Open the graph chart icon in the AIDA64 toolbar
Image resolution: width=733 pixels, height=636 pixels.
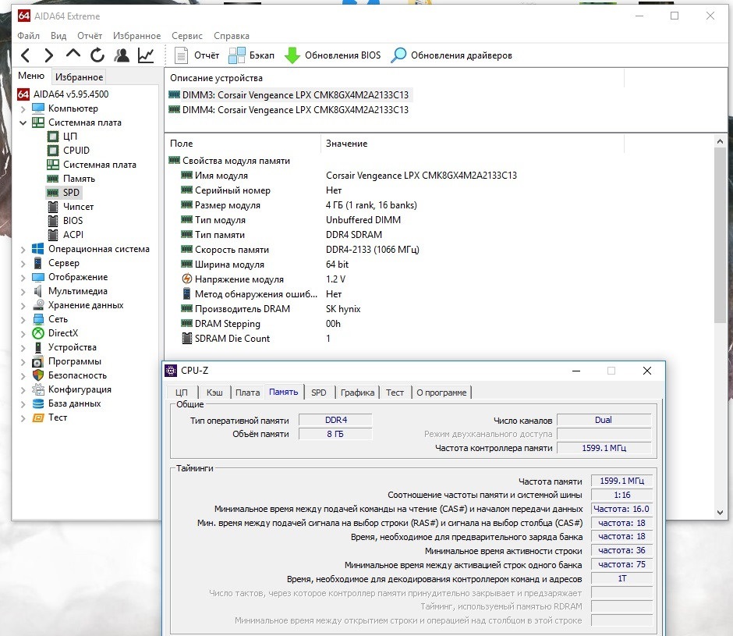(146, 55)
